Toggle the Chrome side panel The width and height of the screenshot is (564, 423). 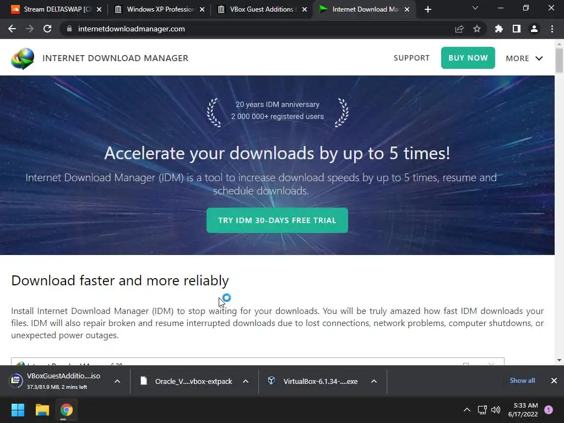coord(517,29)
